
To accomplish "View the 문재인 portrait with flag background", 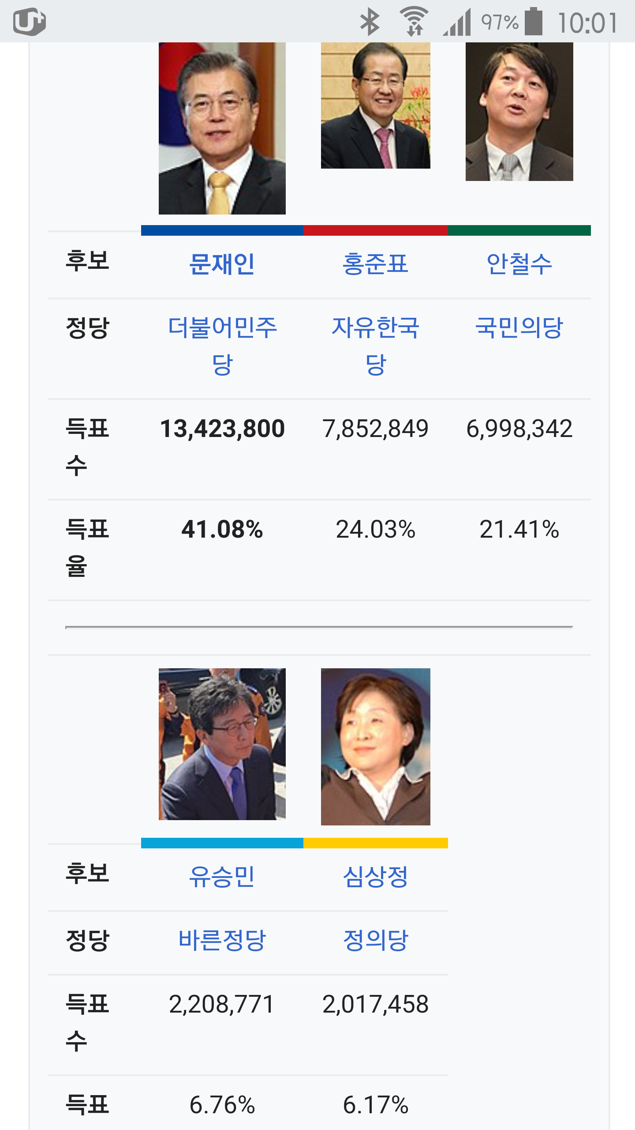I will coord(222,128).
